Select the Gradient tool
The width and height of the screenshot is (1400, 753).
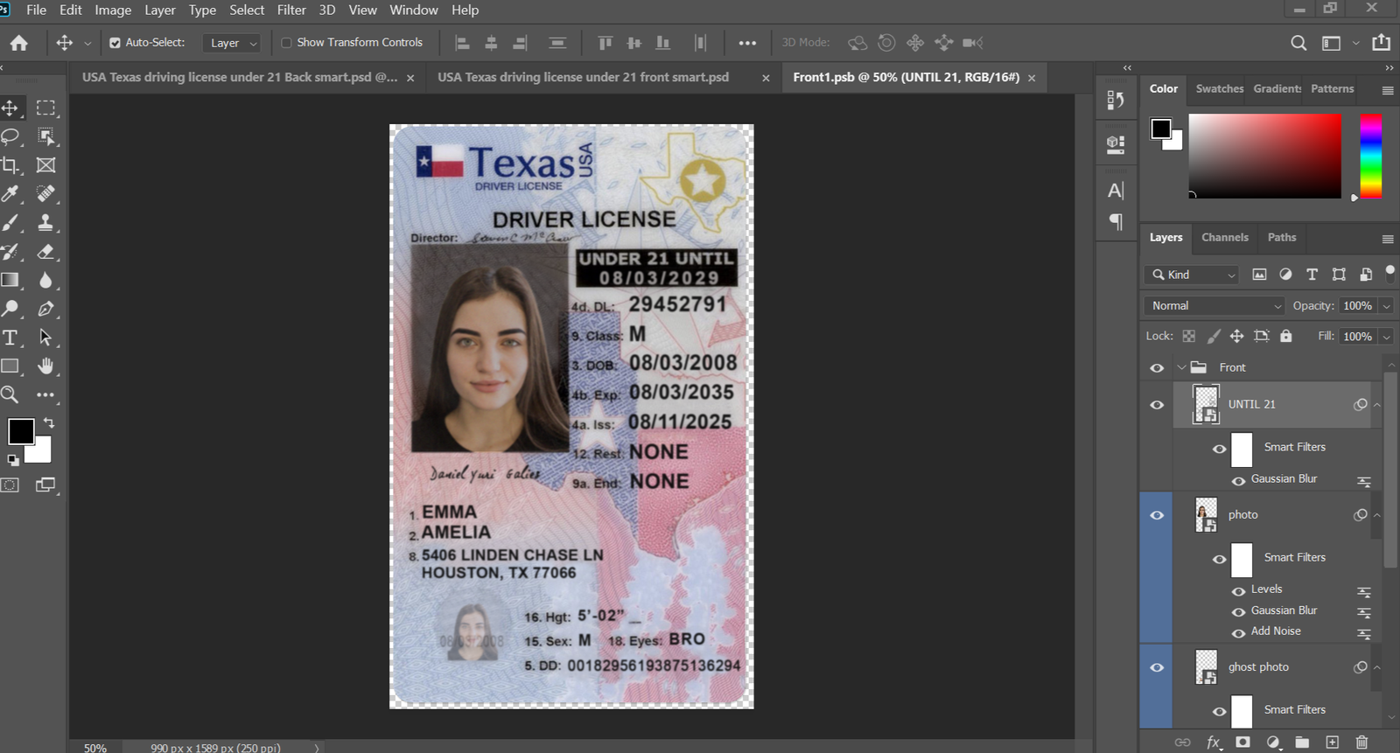(x=10, y=280)
